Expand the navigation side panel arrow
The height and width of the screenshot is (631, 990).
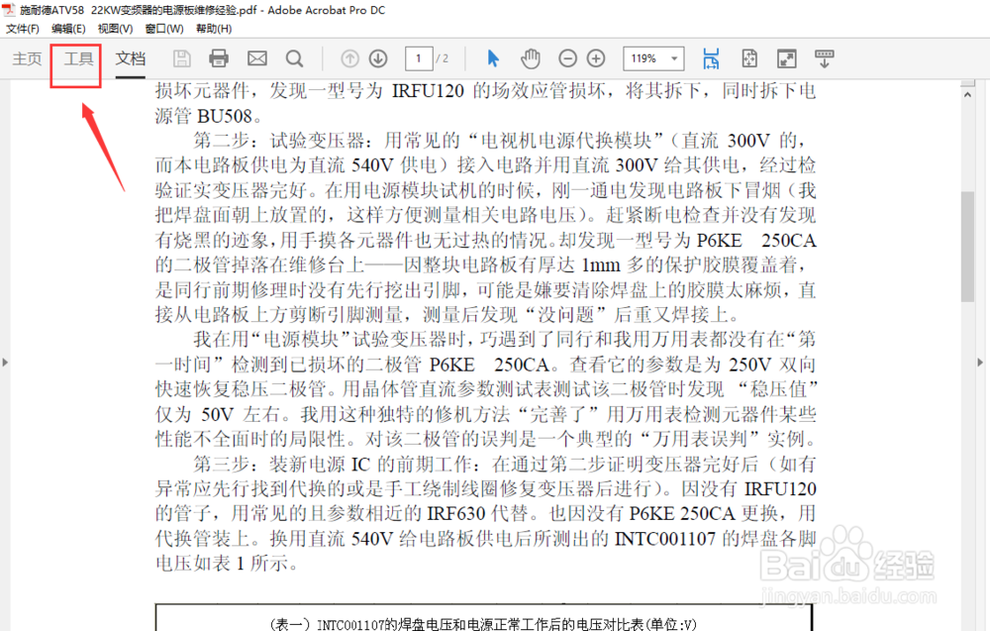pyautogui.click(x=6, y=362)
